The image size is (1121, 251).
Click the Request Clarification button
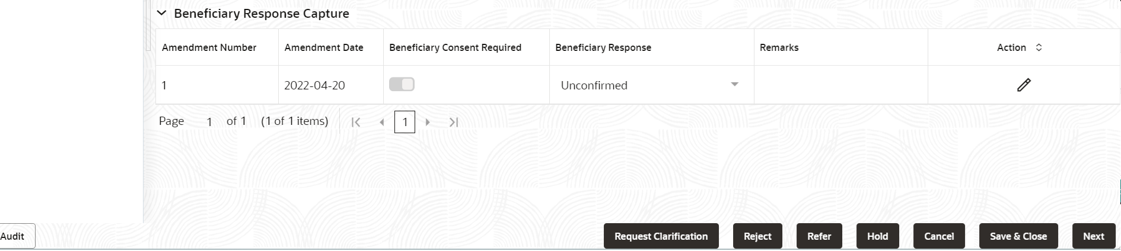661,236
